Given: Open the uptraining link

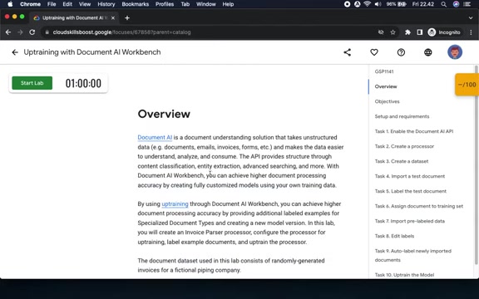Looking at the screenshot, I should [x=175, y=203].
